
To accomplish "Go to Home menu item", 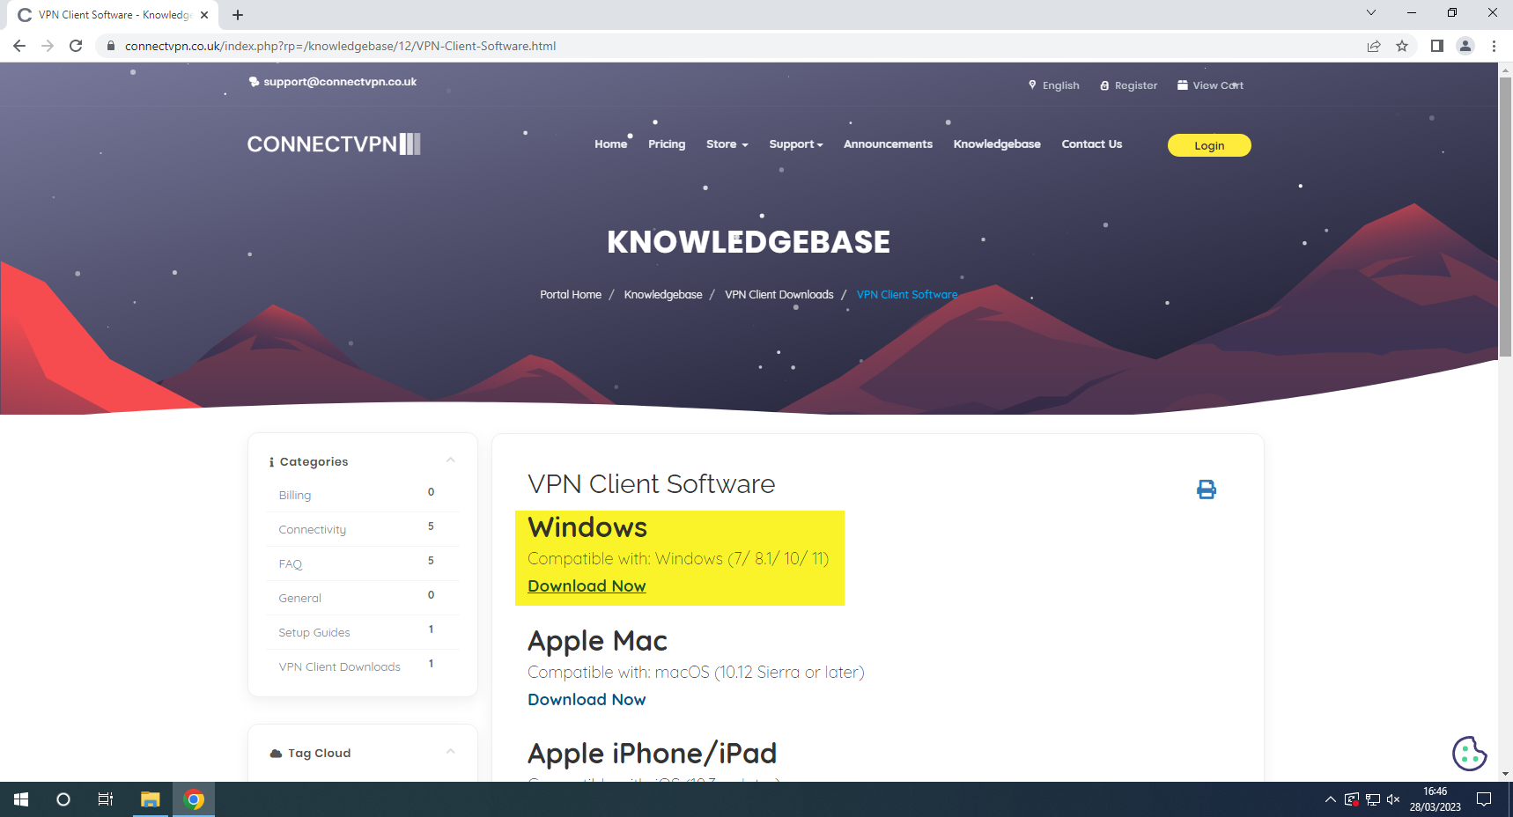I will (610, 144).
